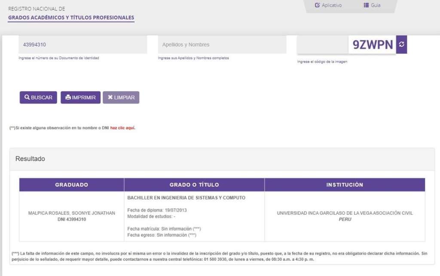This screenshot has height=276, width=440.
Task: Click the empty captcha code entry field
Action: pyautogui.click(x=322, y=45)
